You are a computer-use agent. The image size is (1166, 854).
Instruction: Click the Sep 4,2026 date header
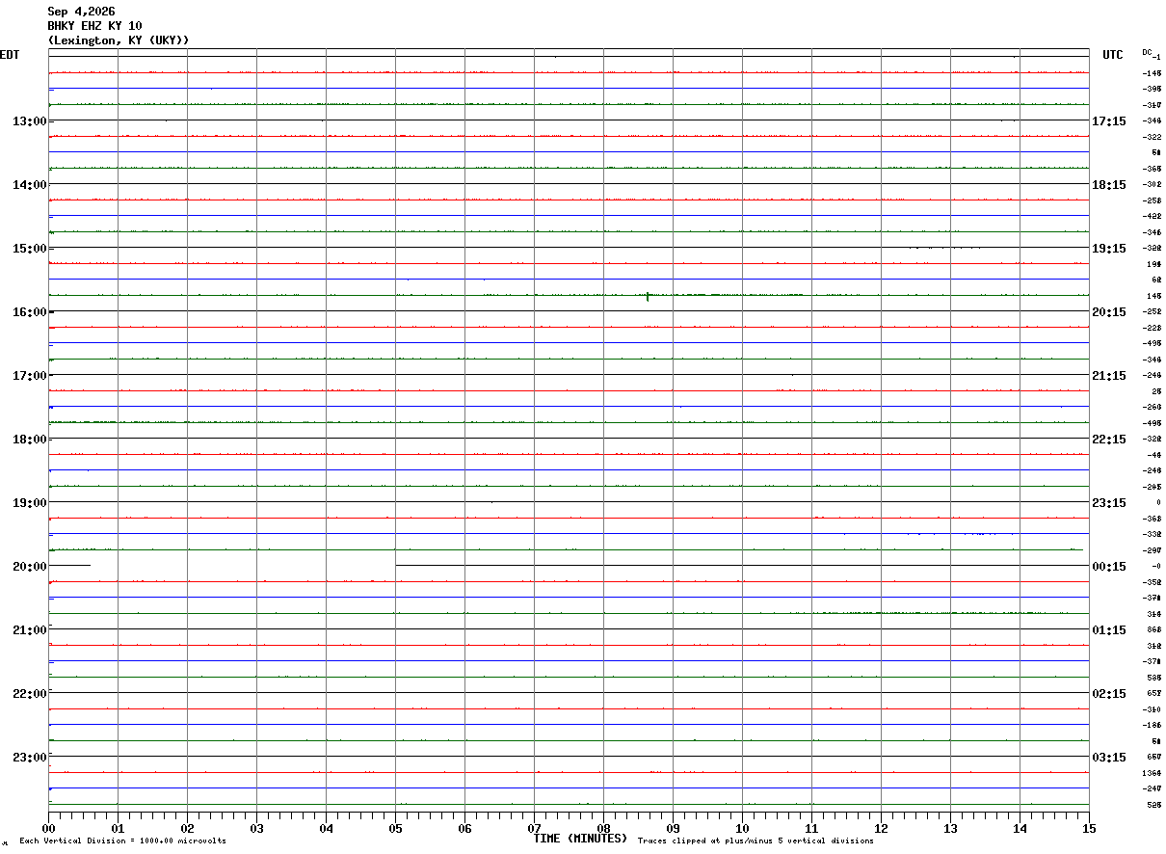pyautogui.click(x=81, y=12)
